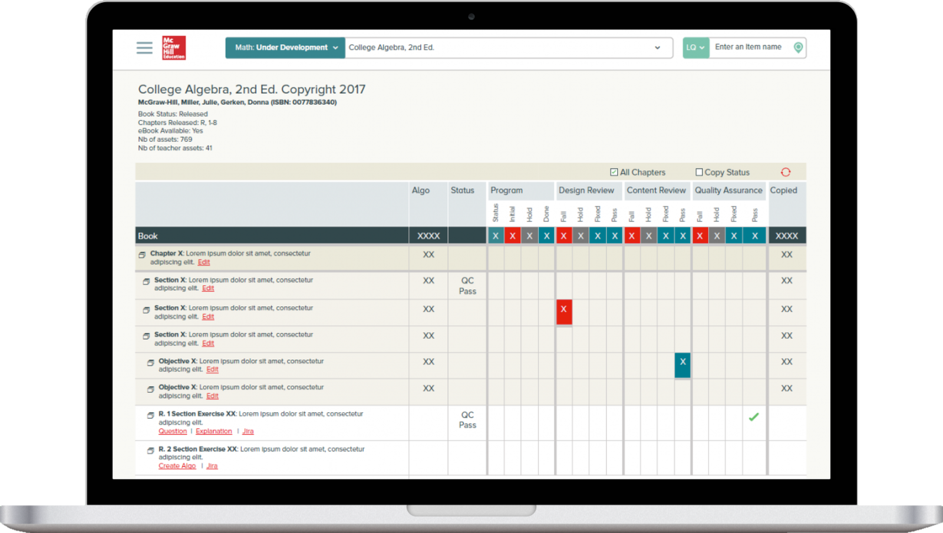Screen dimensions: 943x533
Task: Click the Copied column header
Action: click(783, 190)
